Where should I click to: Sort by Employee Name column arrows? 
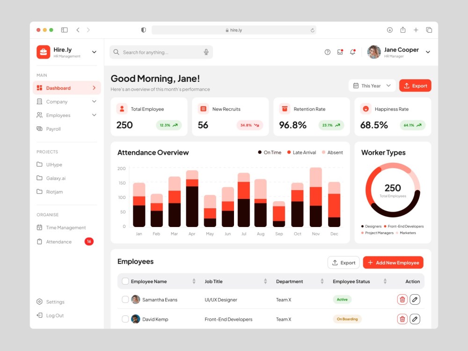[194, 281]
